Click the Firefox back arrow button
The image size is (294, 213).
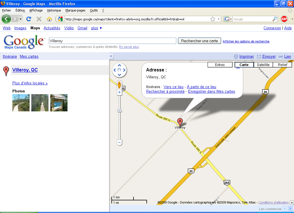(x=6, y=19)
